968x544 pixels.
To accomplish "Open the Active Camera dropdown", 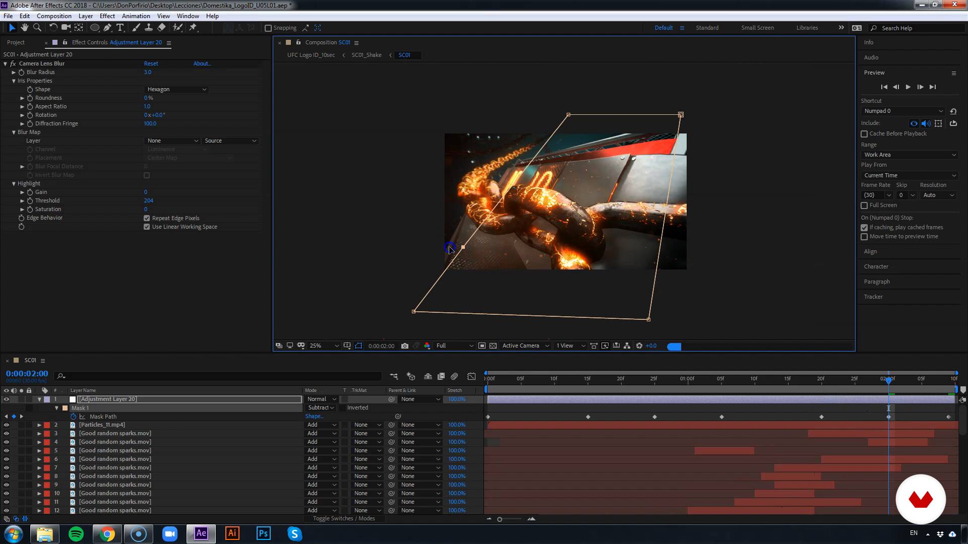I will [x=525, y=346].
